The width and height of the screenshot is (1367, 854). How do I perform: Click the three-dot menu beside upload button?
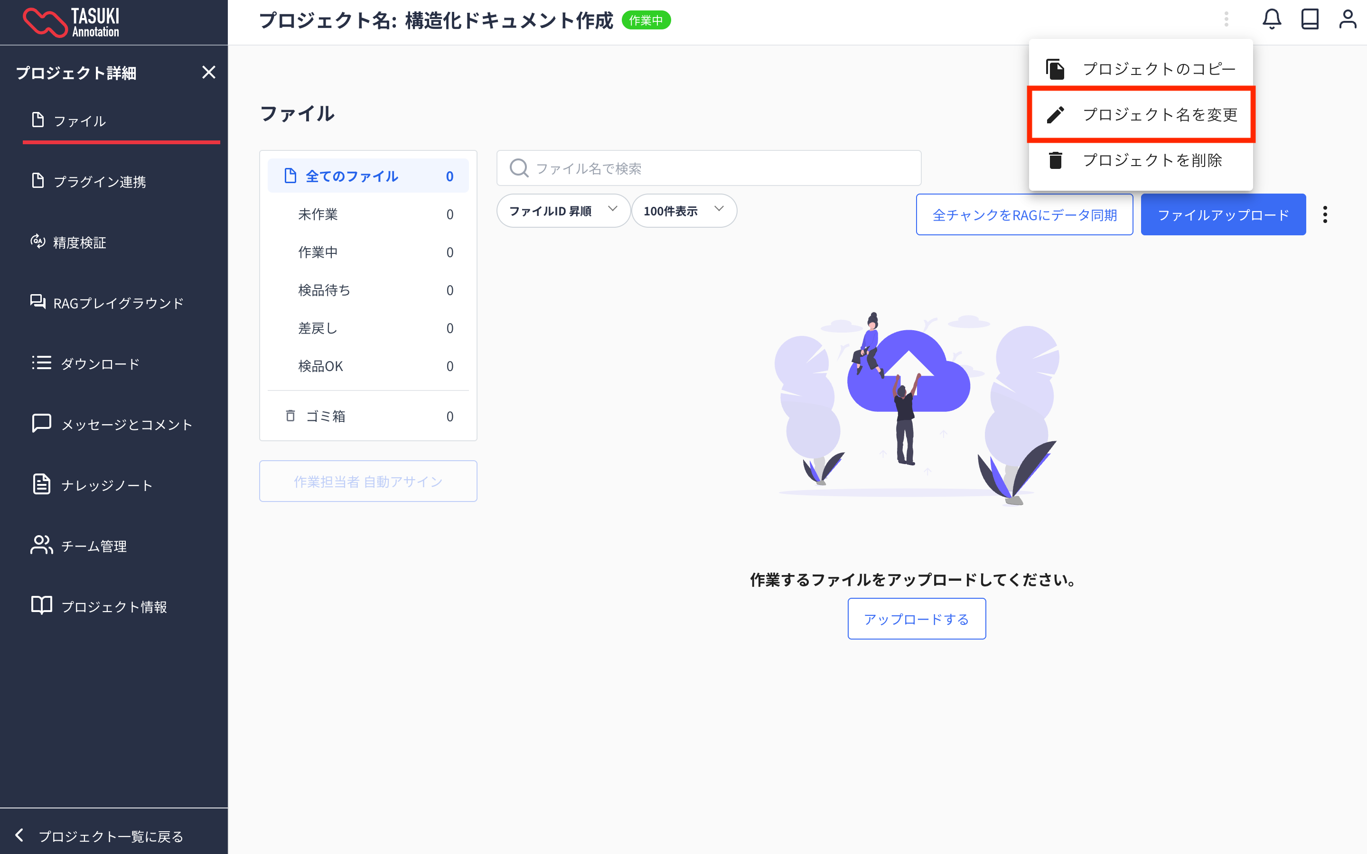click(1325, 214)
